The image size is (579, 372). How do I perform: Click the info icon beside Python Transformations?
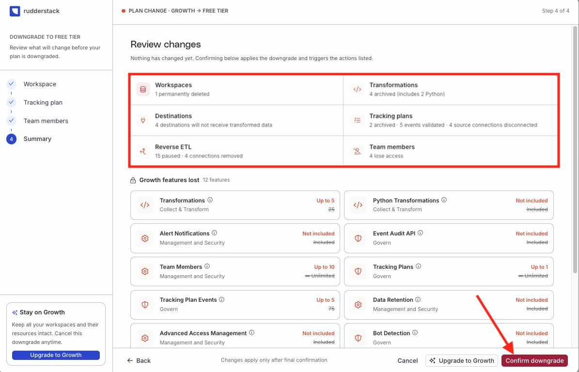(x=444, y=200)
